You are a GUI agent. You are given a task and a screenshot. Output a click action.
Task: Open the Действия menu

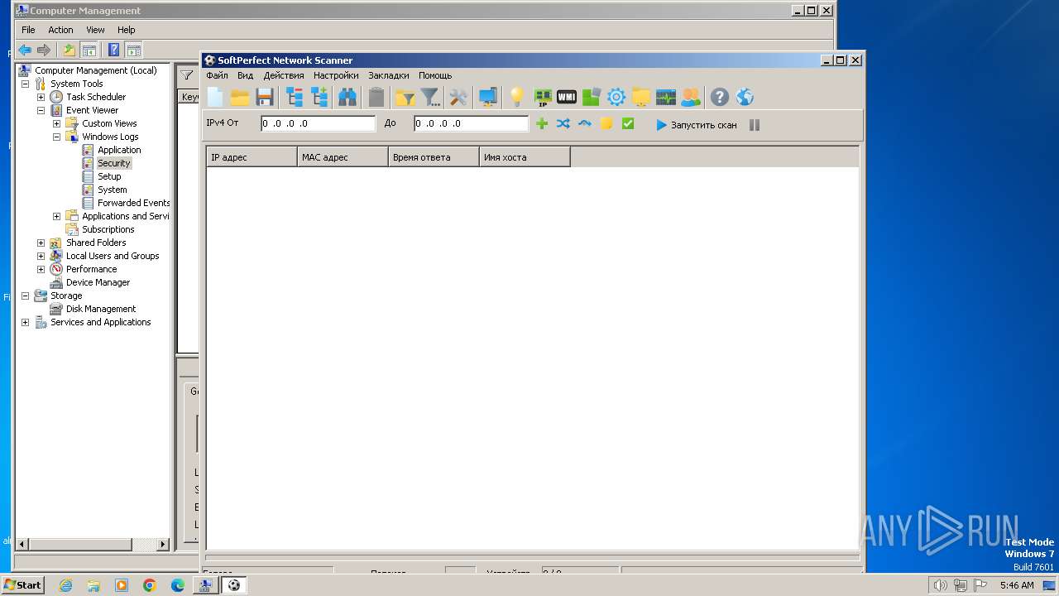(x=284, y=75)
